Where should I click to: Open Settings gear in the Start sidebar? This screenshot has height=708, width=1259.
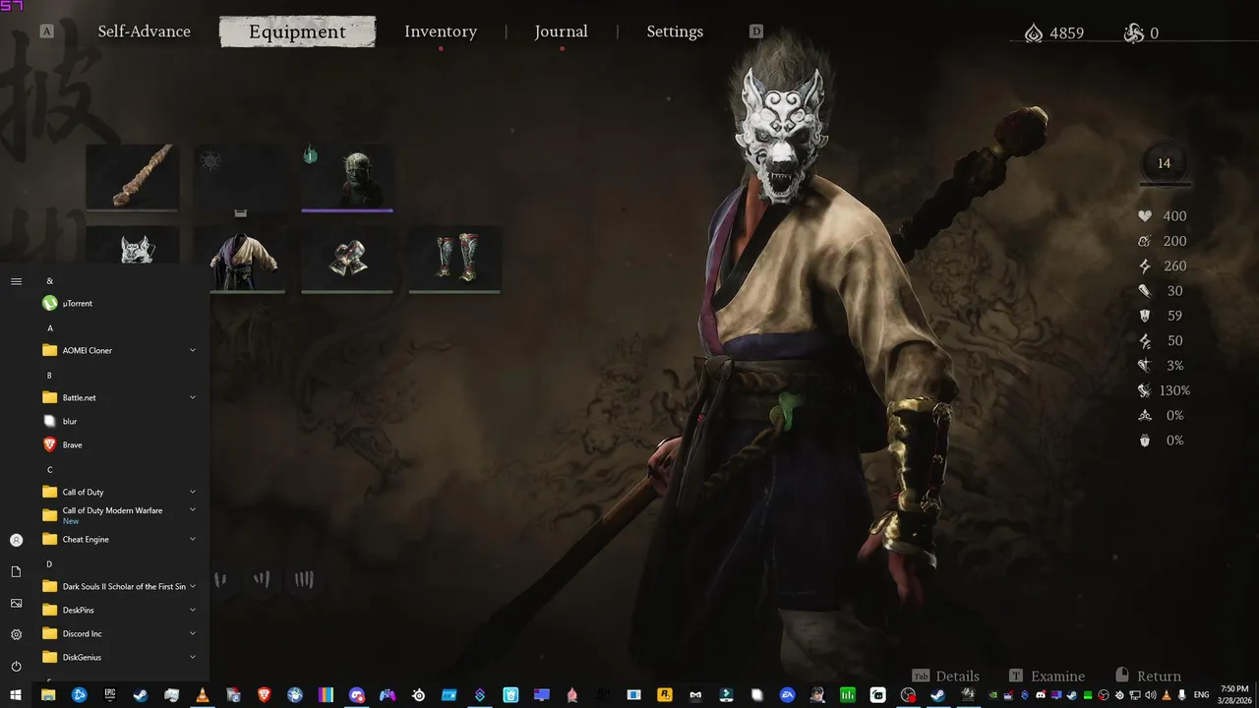click(x=16, y=634)
